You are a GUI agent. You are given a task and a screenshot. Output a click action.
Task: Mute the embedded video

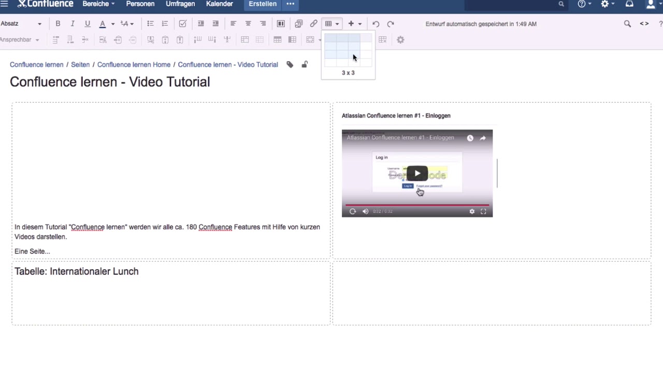coord(365,211)
